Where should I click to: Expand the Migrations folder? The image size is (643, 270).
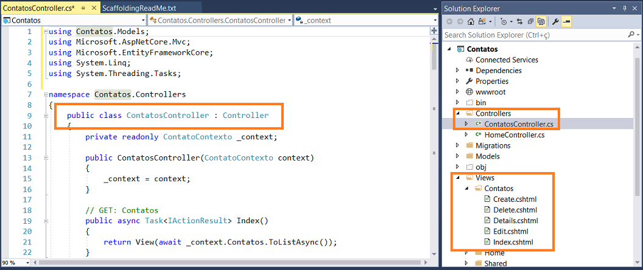coord(458,145)
